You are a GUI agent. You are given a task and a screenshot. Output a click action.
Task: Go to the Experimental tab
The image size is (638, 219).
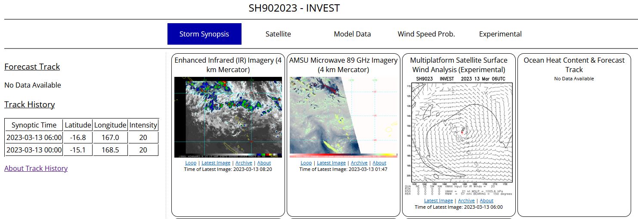(x=500, y=34)
